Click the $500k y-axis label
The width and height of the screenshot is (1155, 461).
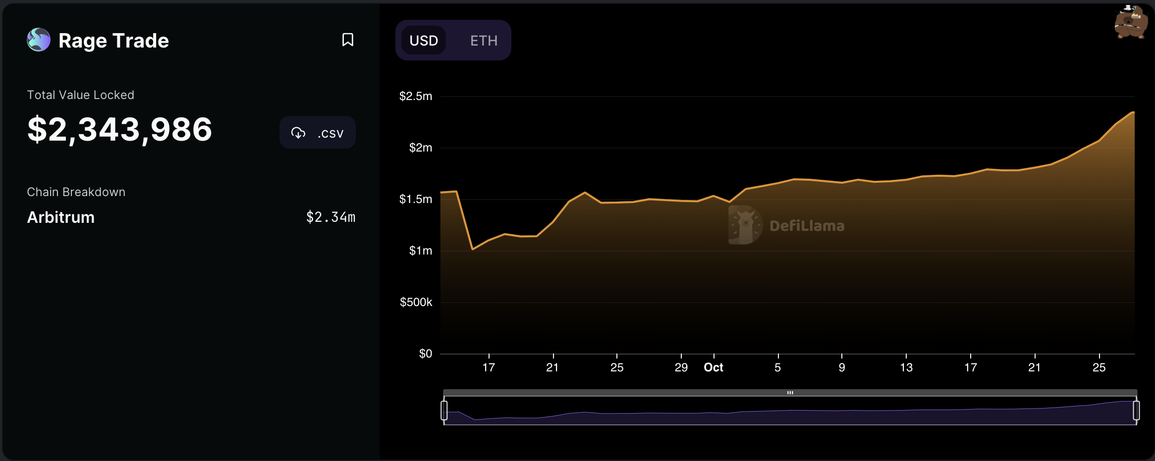coord(416,302)
